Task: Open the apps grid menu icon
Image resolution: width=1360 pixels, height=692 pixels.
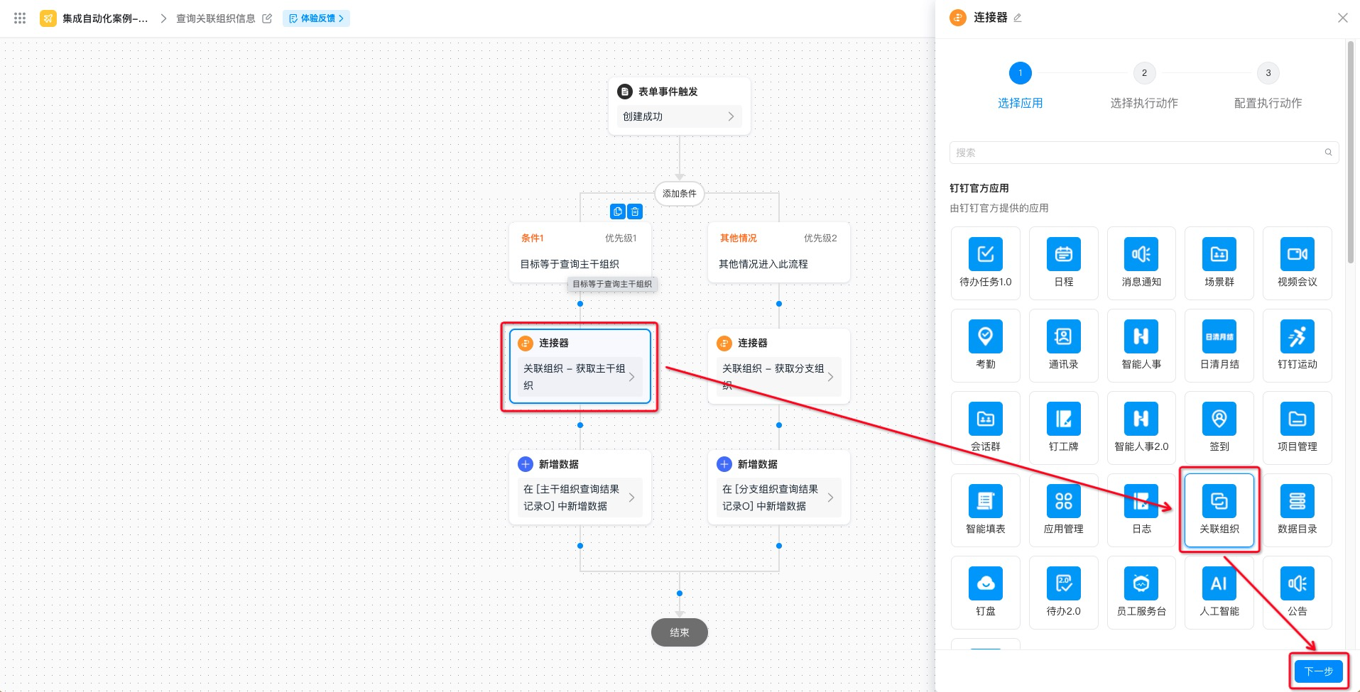Action: pos(20,18)
